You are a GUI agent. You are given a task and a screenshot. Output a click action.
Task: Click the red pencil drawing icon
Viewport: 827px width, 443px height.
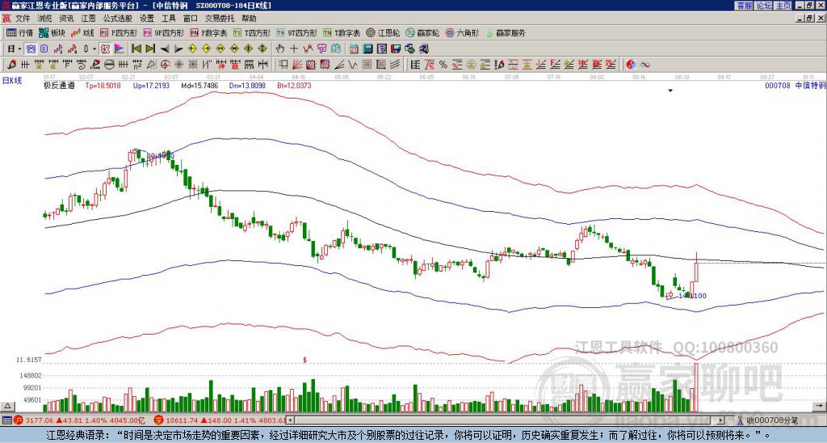pyautogui.click(x=11, y=65)
